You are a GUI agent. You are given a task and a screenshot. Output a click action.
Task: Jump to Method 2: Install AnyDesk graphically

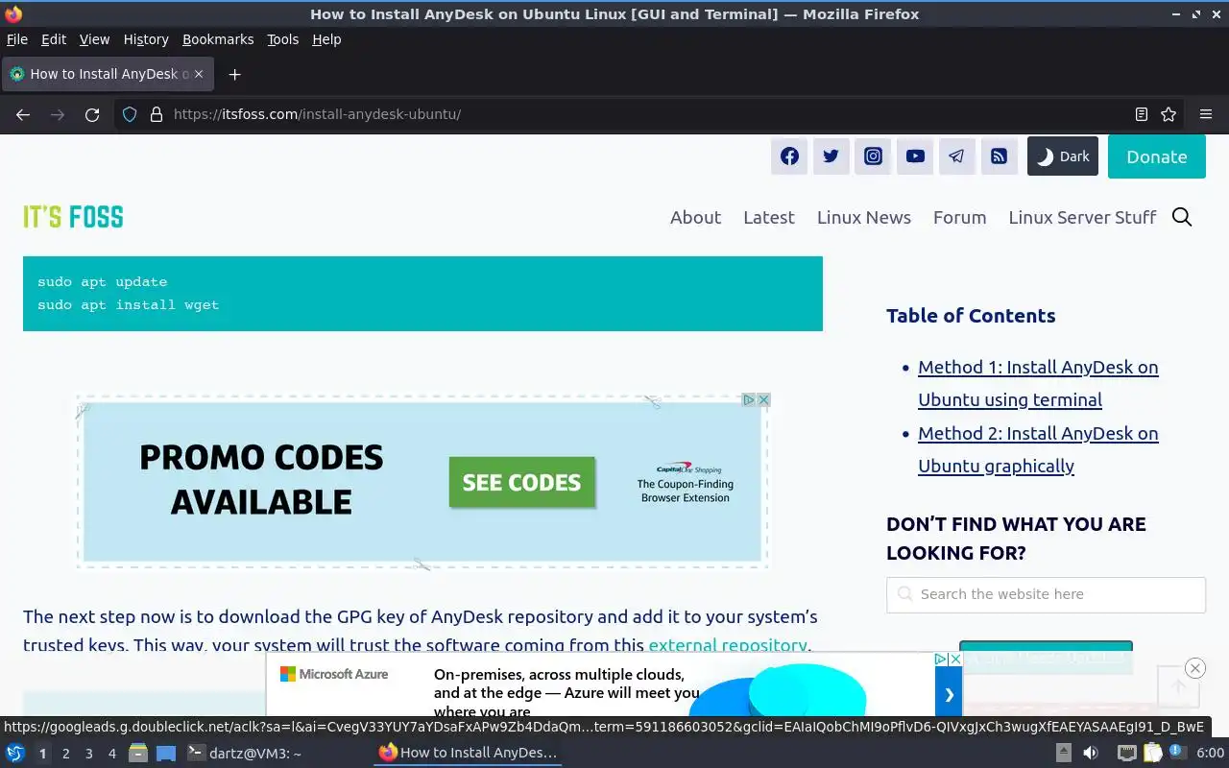tap(1038, 449)
